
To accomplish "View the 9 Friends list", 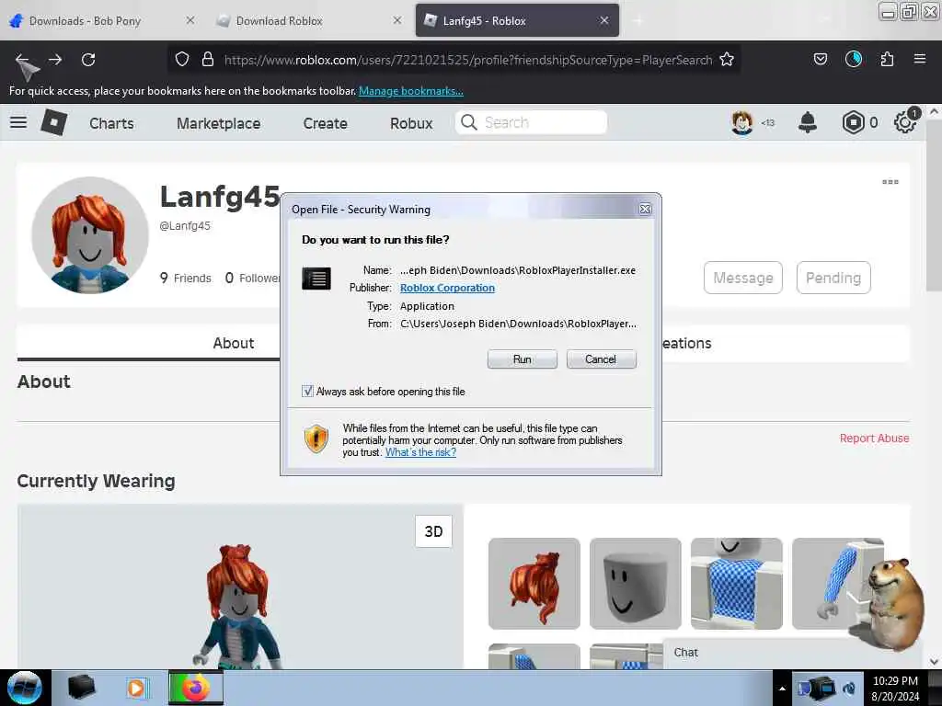I will (186, 278).
